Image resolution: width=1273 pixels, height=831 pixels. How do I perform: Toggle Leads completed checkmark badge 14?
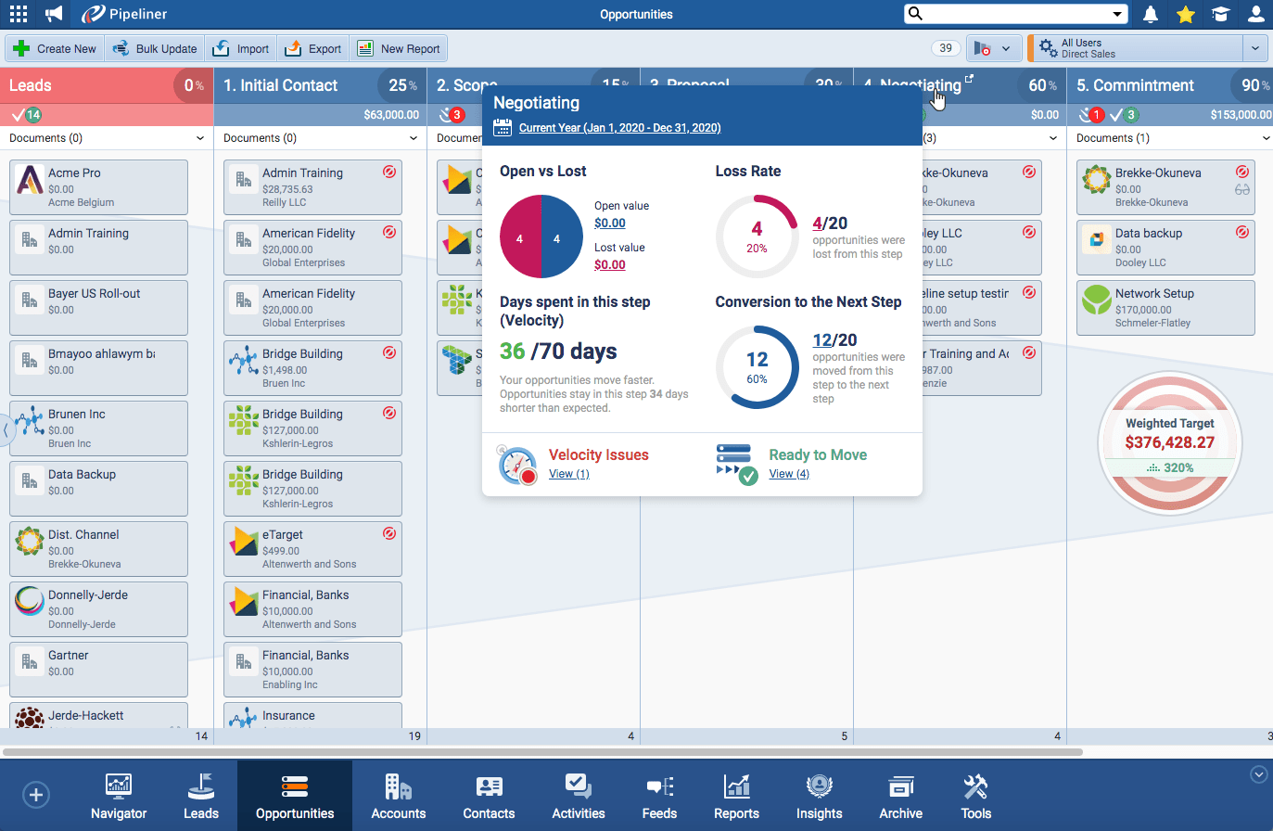click(26, 115)
